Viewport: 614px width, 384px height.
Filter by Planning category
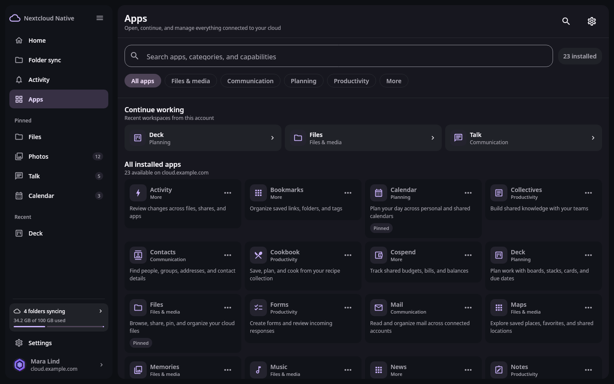coord(304,81)
